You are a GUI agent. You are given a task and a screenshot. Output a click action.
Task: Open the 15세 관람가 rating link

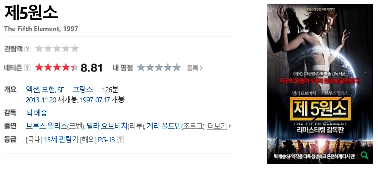pyautogui.click(x=61, y=140)
